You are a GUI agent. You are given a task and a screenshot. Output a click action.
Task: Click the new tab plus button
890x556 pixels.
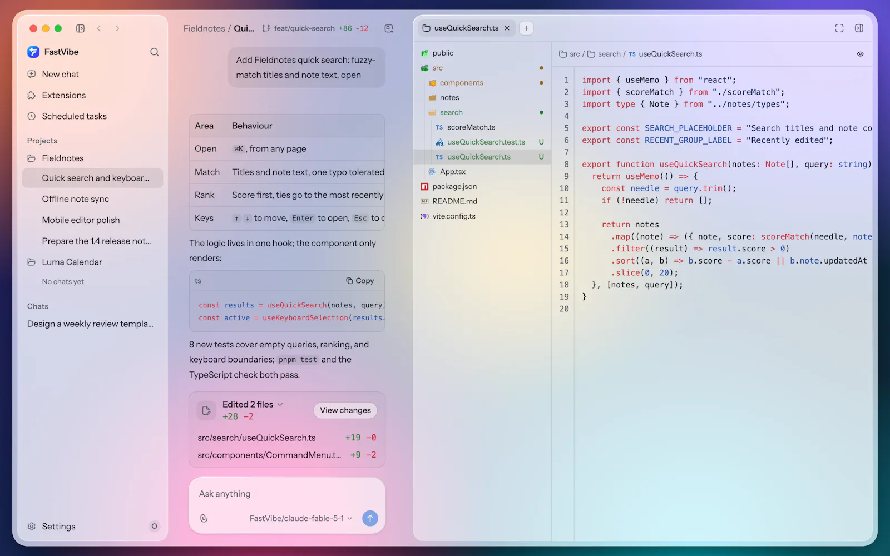tap(526, 28)
